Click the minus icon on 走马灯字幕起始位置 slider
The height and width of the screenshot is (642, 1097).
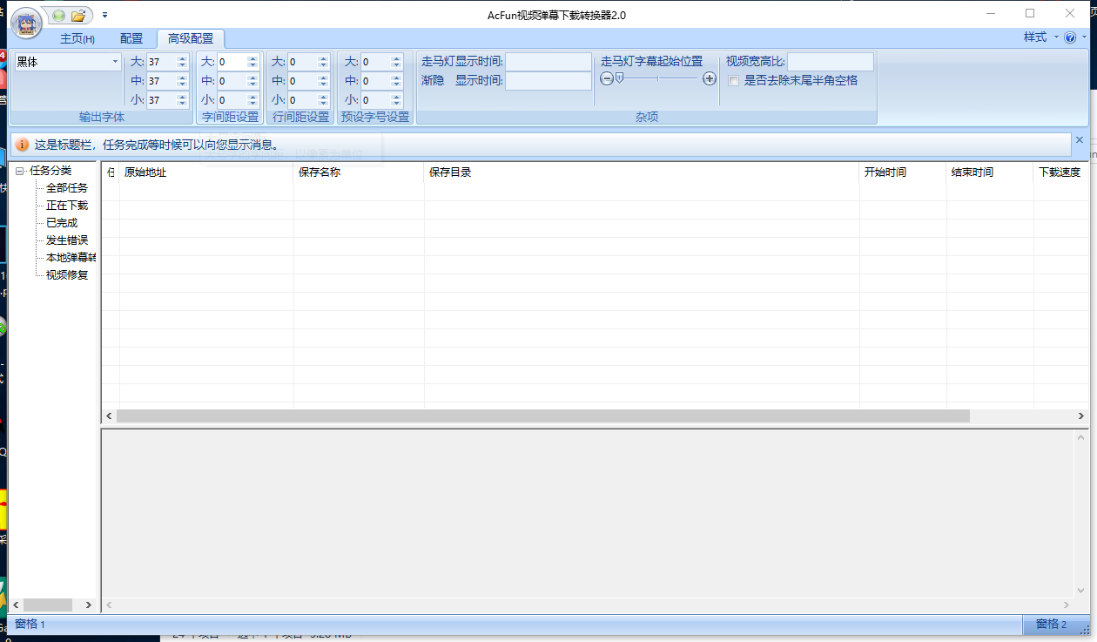pyautogui.click(x=607, y=78)
